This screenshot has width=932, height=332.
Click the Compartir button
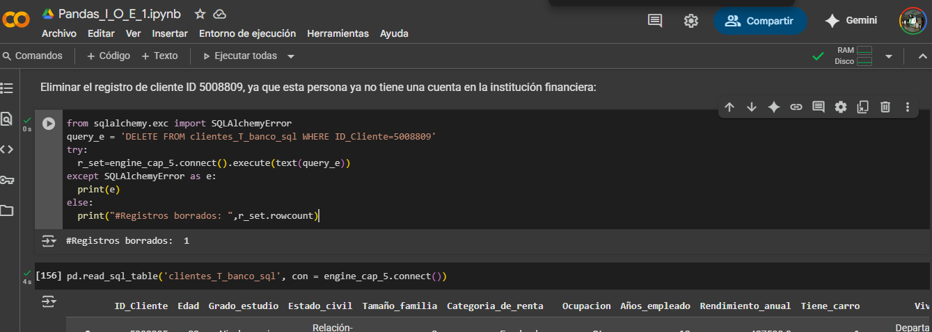760,21
